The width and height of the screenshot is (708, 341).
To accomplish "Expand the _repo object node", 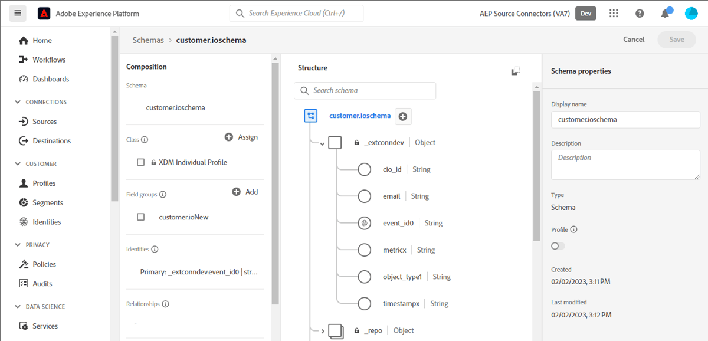I will click(322, 330).
